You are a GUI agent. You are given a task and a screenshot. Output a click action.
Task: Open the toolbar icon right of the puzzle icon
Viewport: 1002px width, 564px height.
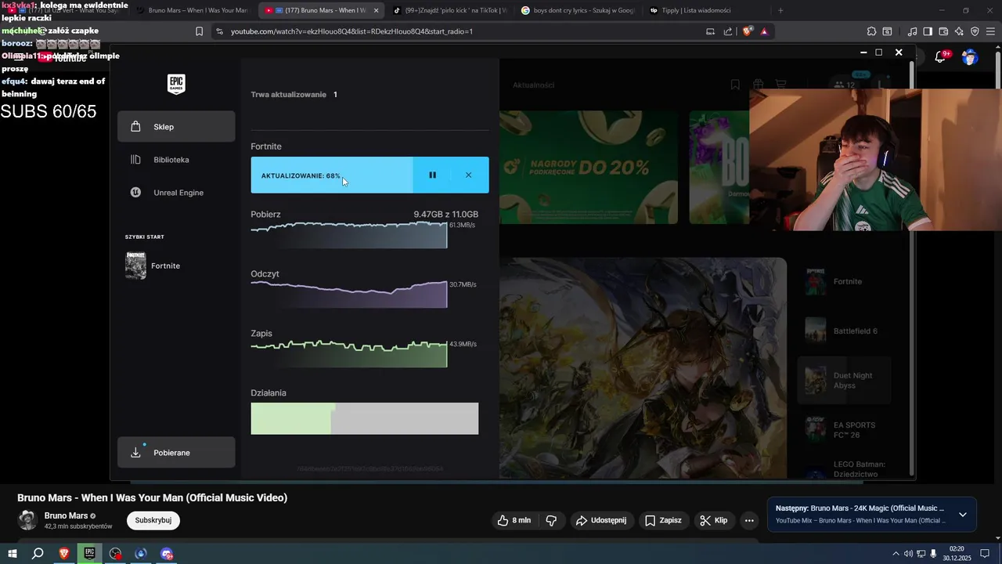point(887,31)
